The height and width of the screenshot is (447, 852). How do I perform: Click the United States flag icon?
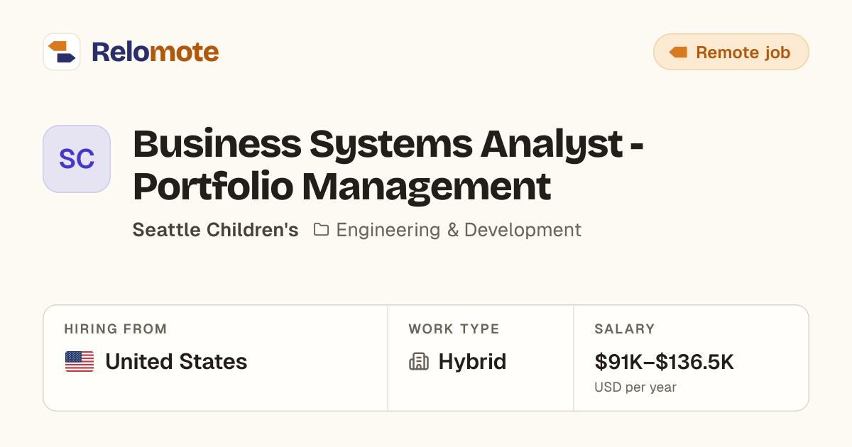(x=80, y=362)
